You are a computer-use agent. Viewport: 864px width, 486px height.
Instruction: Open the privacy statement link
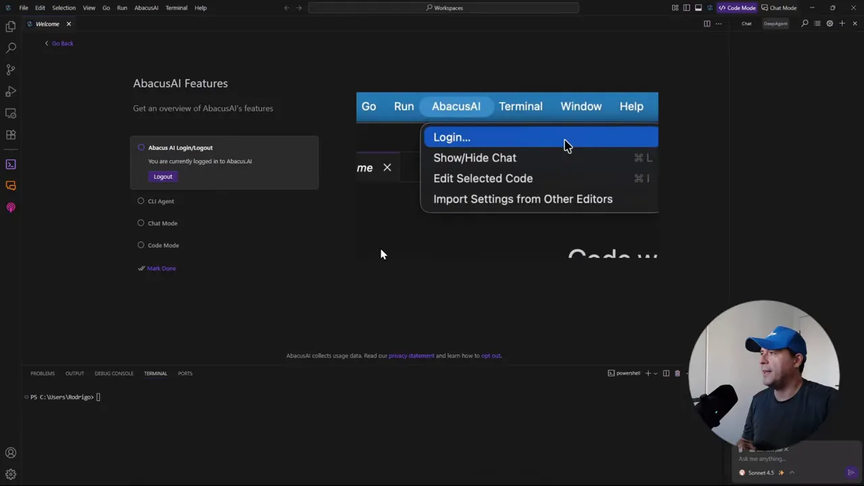click(x=411, y=356)
